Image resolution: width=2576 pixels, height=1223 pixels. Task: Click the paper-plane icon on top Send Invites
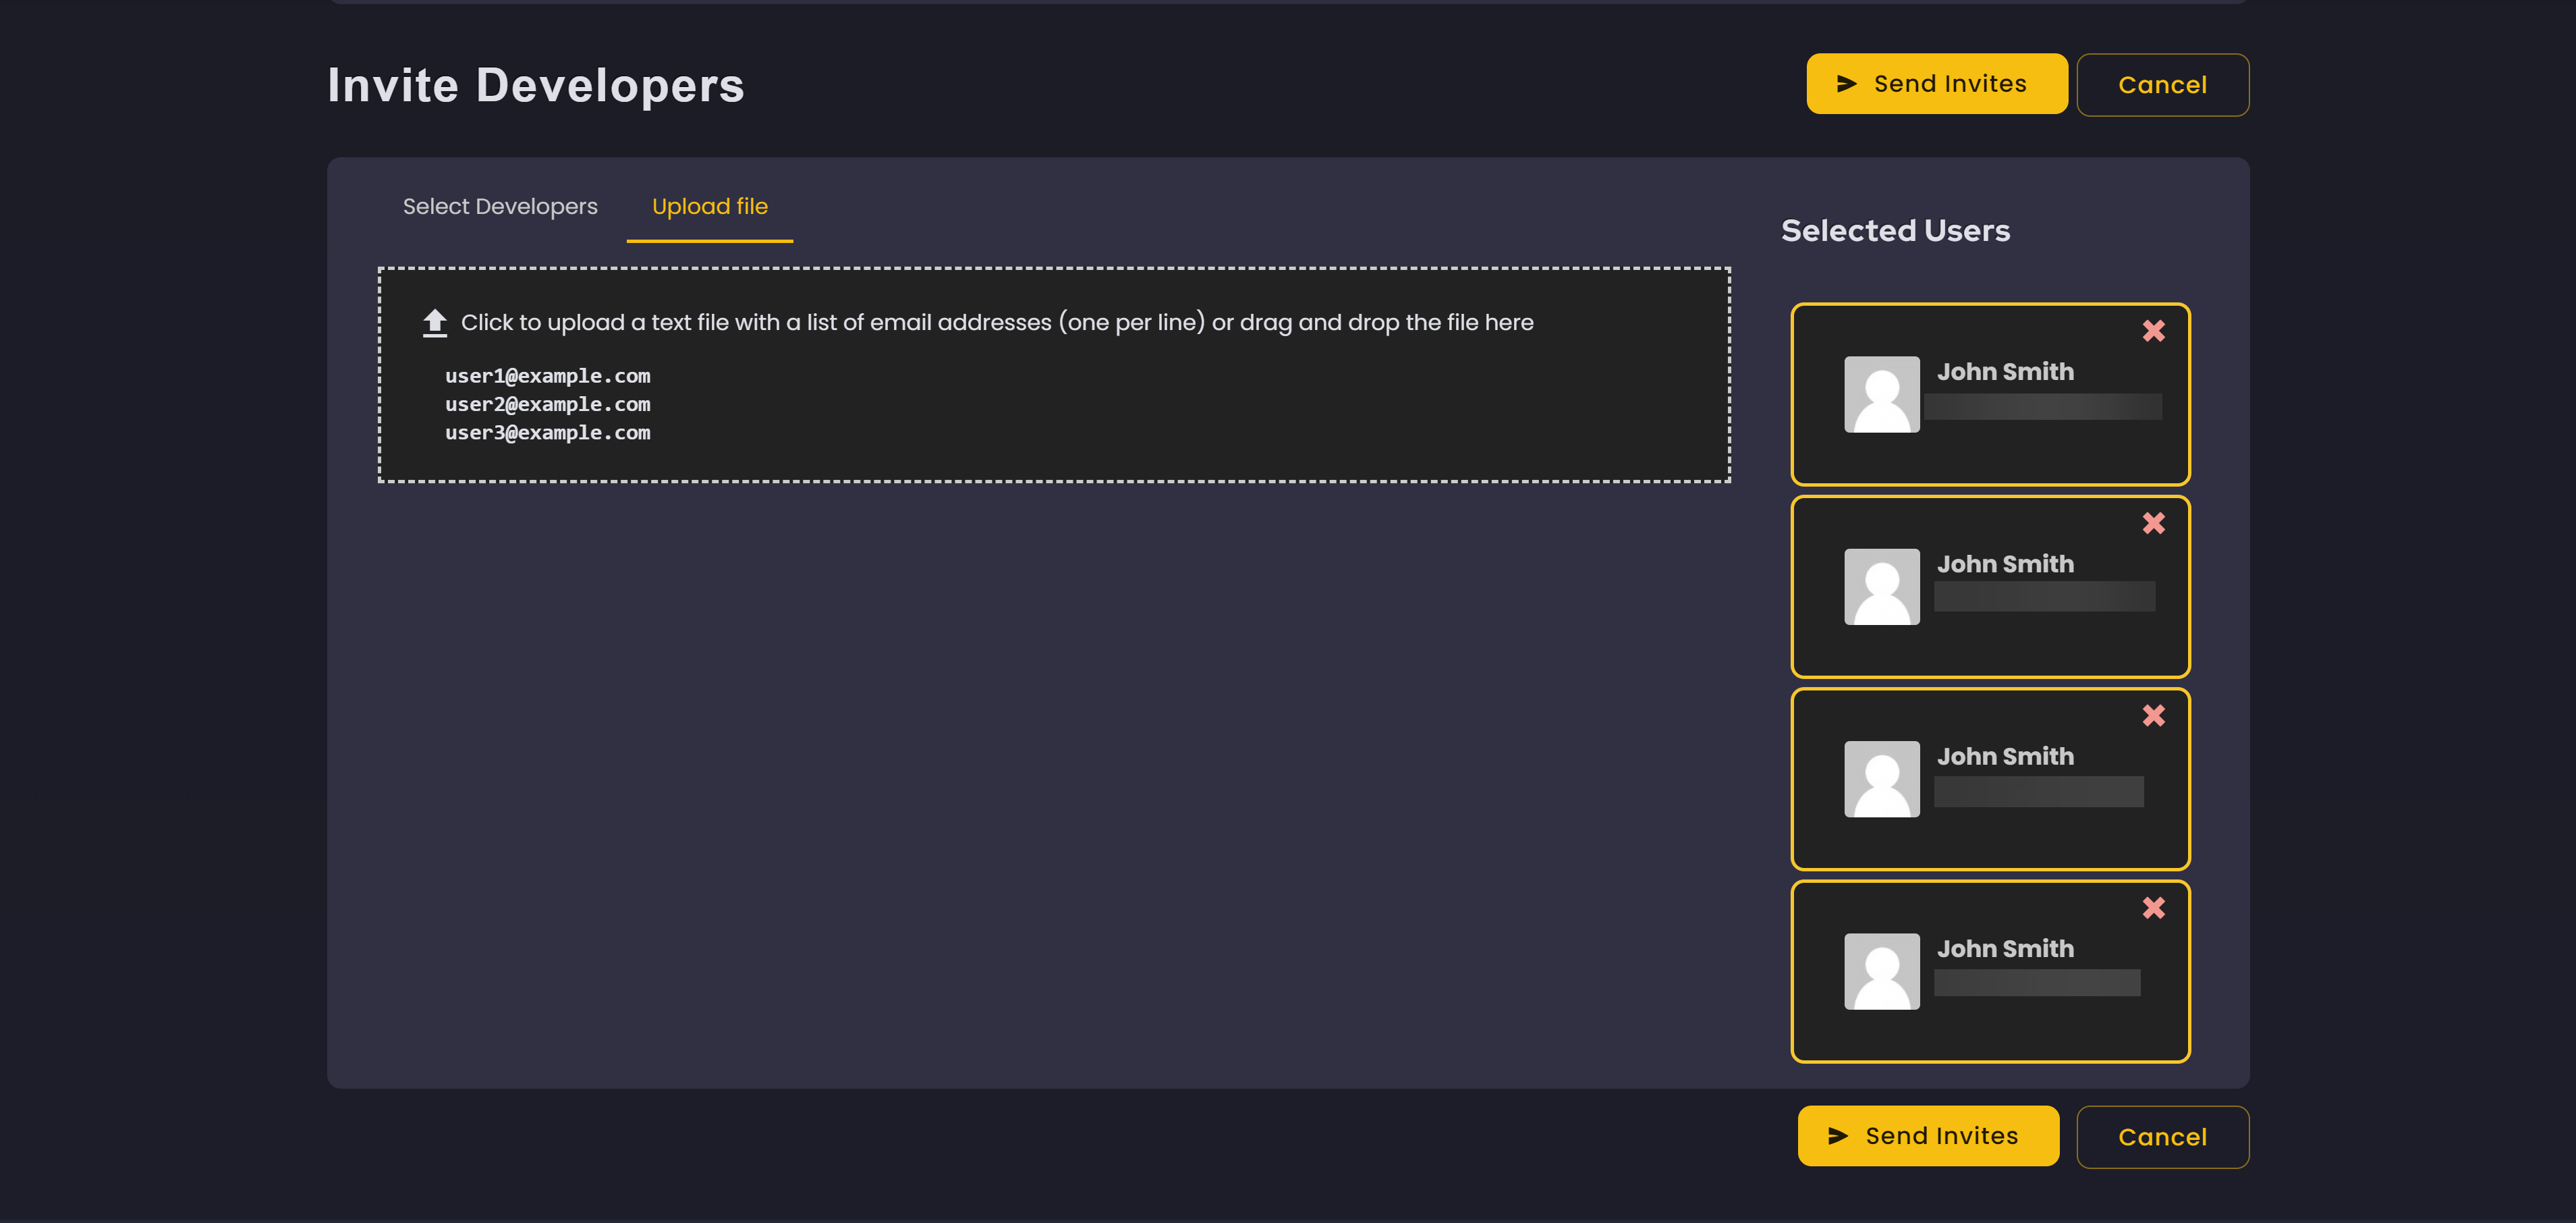(1846, 84)
